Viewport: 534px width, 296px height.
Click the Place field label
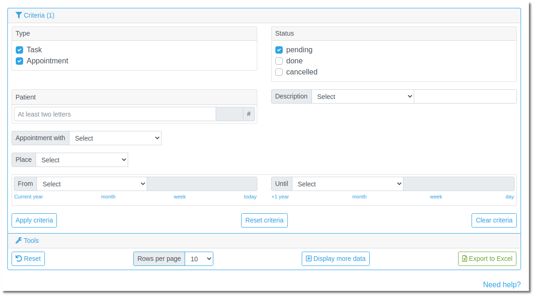(x=24, y=160)
